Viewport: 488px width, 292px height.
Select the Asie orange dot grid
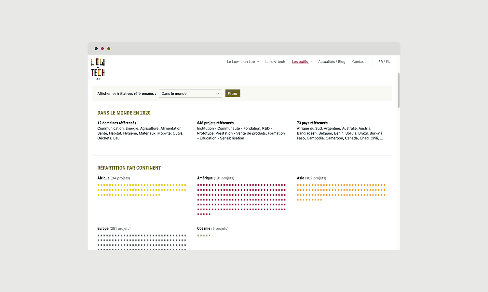pyautogui.click(x=341, y=192)
